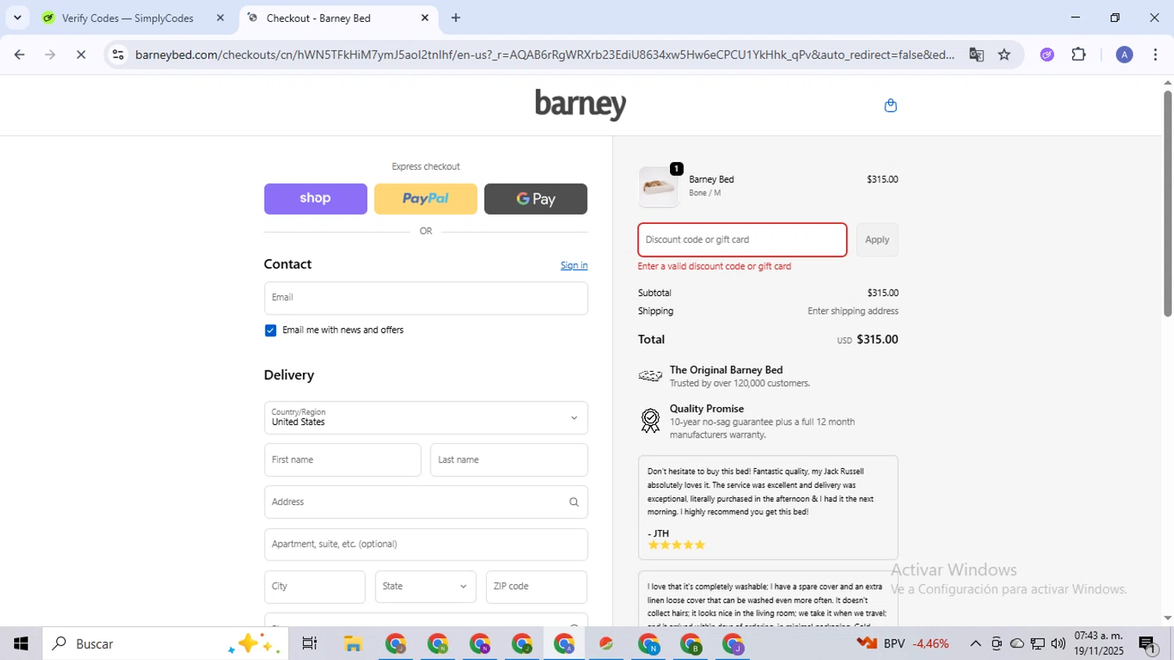
Task: Uncheck Email me with news and offers
Action: pyautogui.click(x=270, y=330)
